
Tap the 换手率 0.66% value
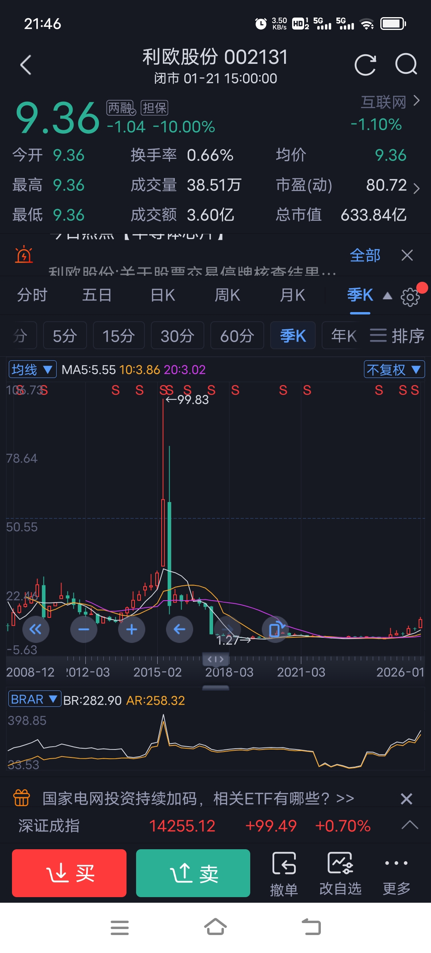210,155
